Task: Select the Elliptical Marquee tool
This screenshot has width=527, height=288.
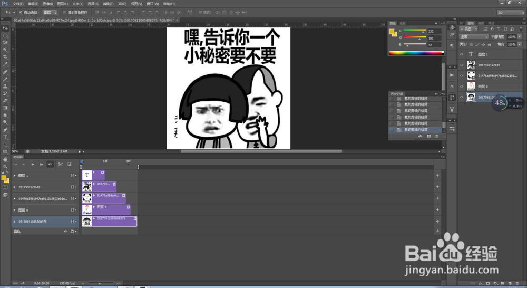Action: (5, 36)
